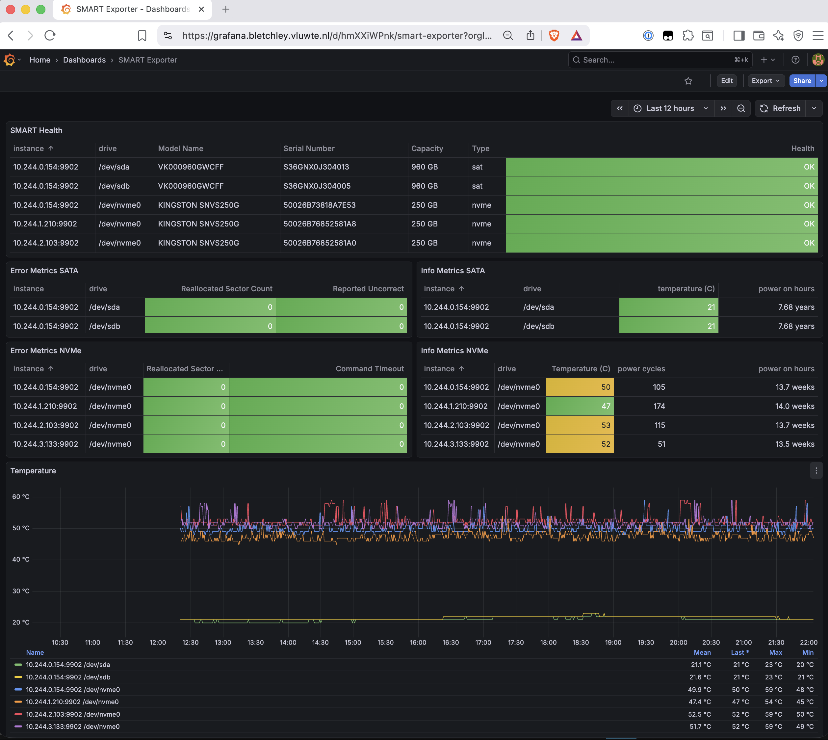Zoom out the time range
Image resolution: width=828 pixels, height=740 pixels.
coord(741,109)
